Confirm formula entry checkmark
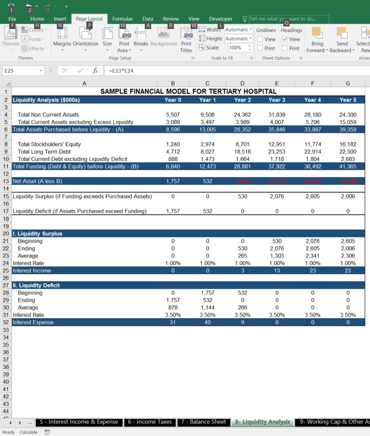370x436 pixels. (80, 71)
